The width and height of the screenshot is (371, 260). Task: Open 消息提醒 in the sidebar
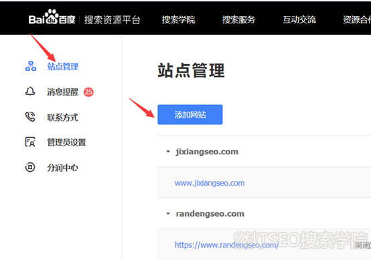click(62, 92)
